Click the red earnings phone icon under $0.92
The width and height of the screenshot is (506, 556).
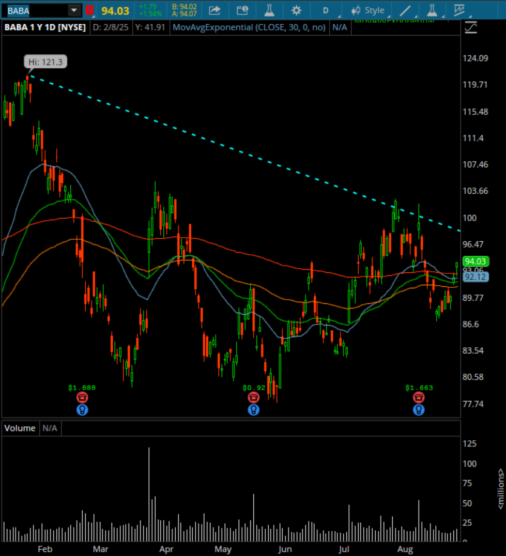point(254,397)
